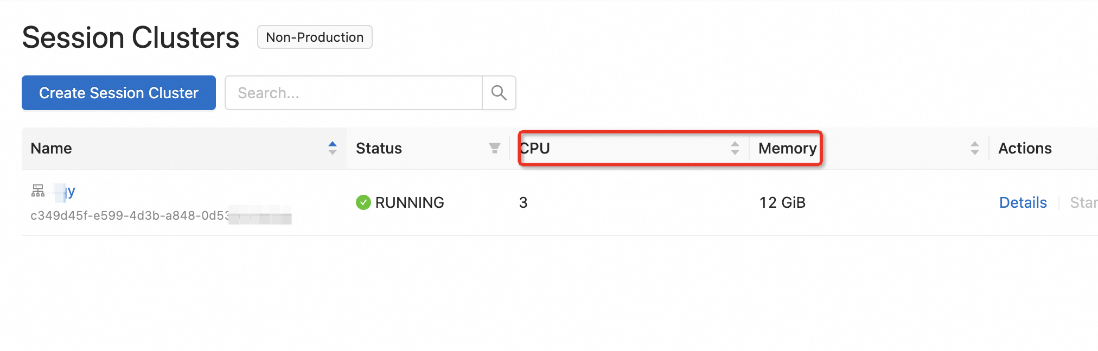Screen dimensions: 1098x351
Task: Click the cluster network icon in the row
Action: pyautogui.click(x=38, y=190)
